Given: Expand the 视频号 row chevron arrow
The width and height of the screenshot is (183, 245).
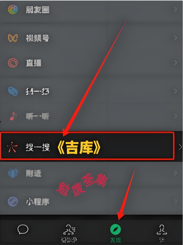Looking at the screenshot, I should [176, 38].
